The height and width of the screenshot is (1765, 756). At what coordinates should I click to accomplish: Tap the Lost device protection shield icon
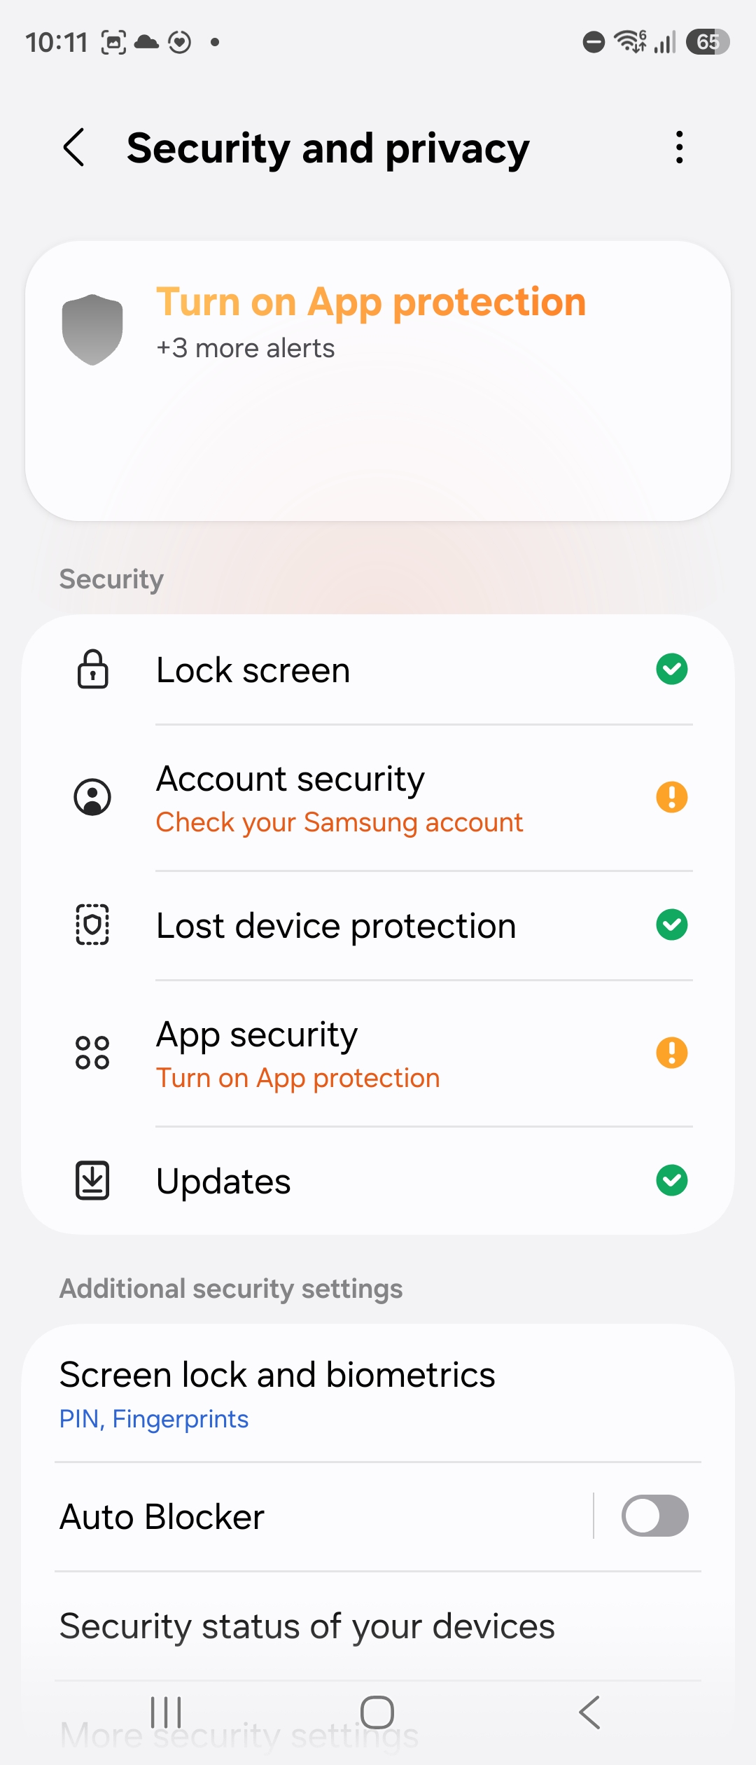click(92, 925)
